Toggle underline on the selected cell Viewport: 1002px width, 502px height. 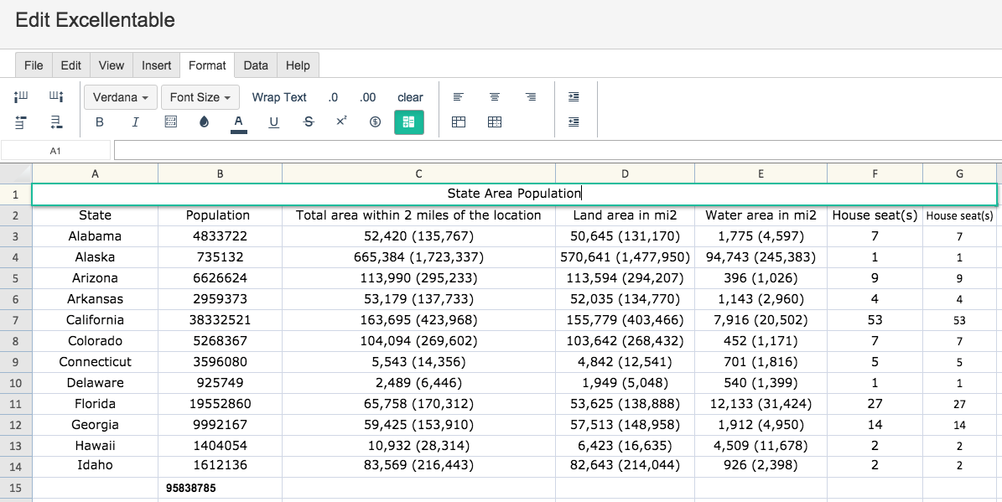273,122
